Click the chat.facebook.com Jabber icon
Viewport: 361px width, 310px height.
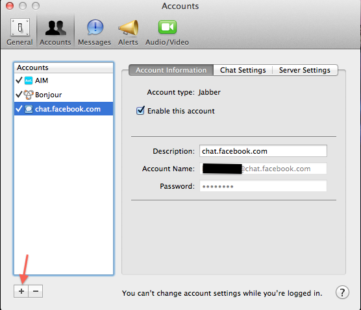tap(29, 109)
